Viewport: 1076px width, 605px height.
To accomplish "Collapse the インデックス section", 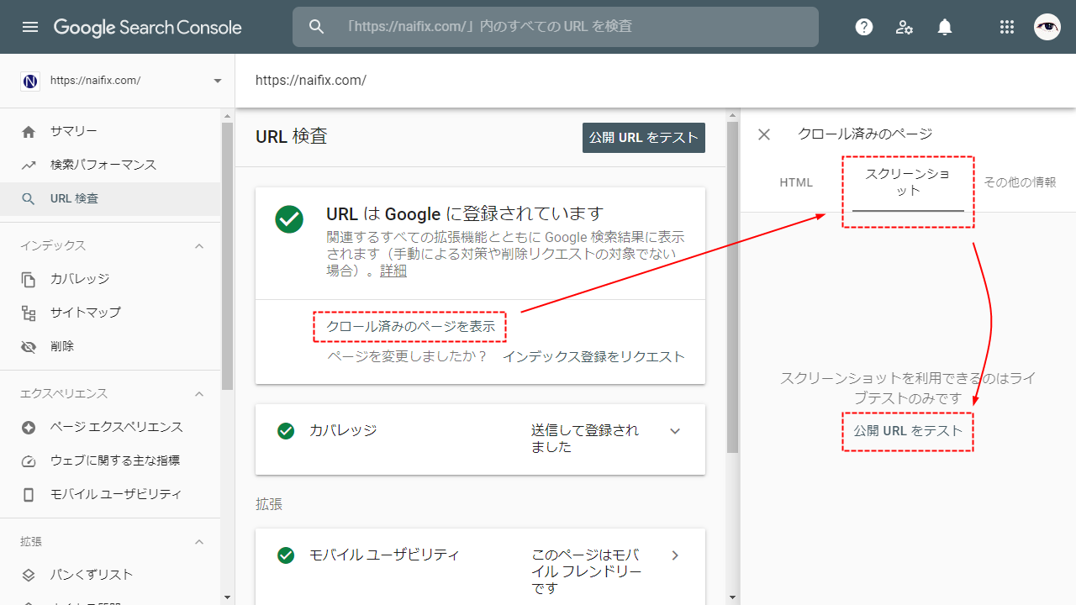I will [199, 245].
